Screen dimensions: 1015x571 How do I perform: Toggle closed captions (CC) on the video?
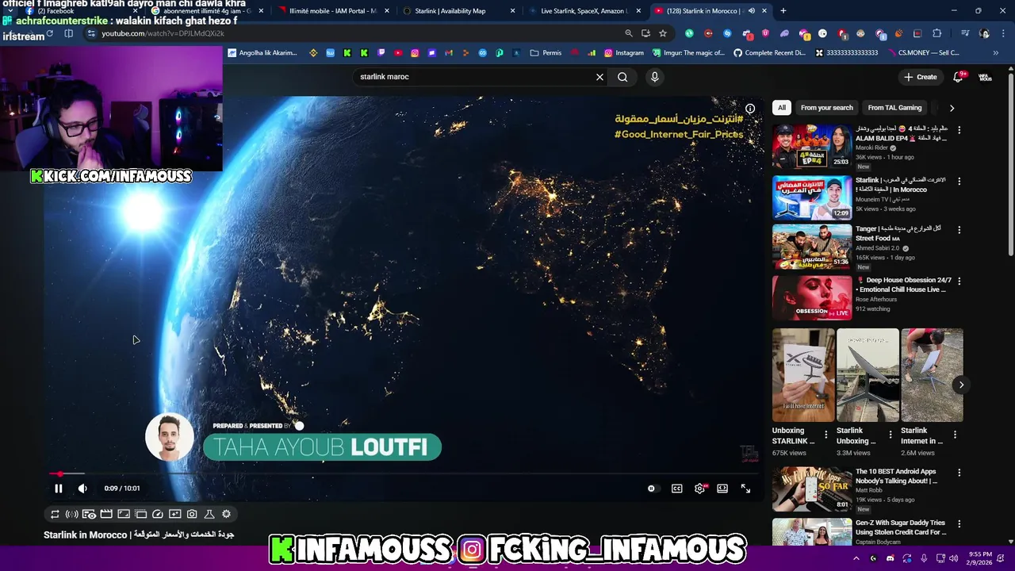coord(676,489)
